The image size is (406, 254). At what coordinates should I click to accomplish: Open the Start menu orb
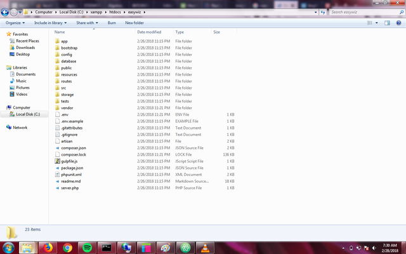click(x=8, y=248)
